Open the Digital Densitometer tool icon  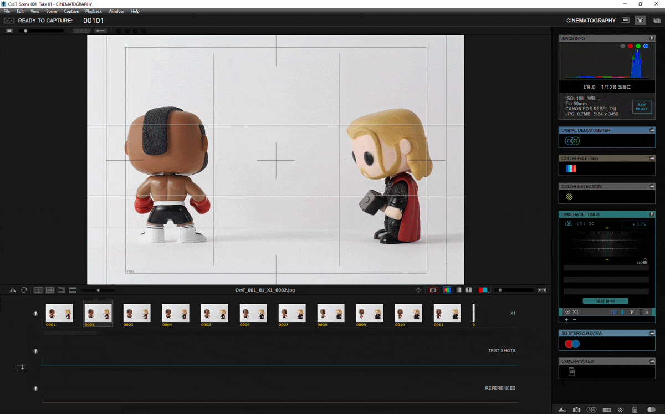click(x=572, y=141)
